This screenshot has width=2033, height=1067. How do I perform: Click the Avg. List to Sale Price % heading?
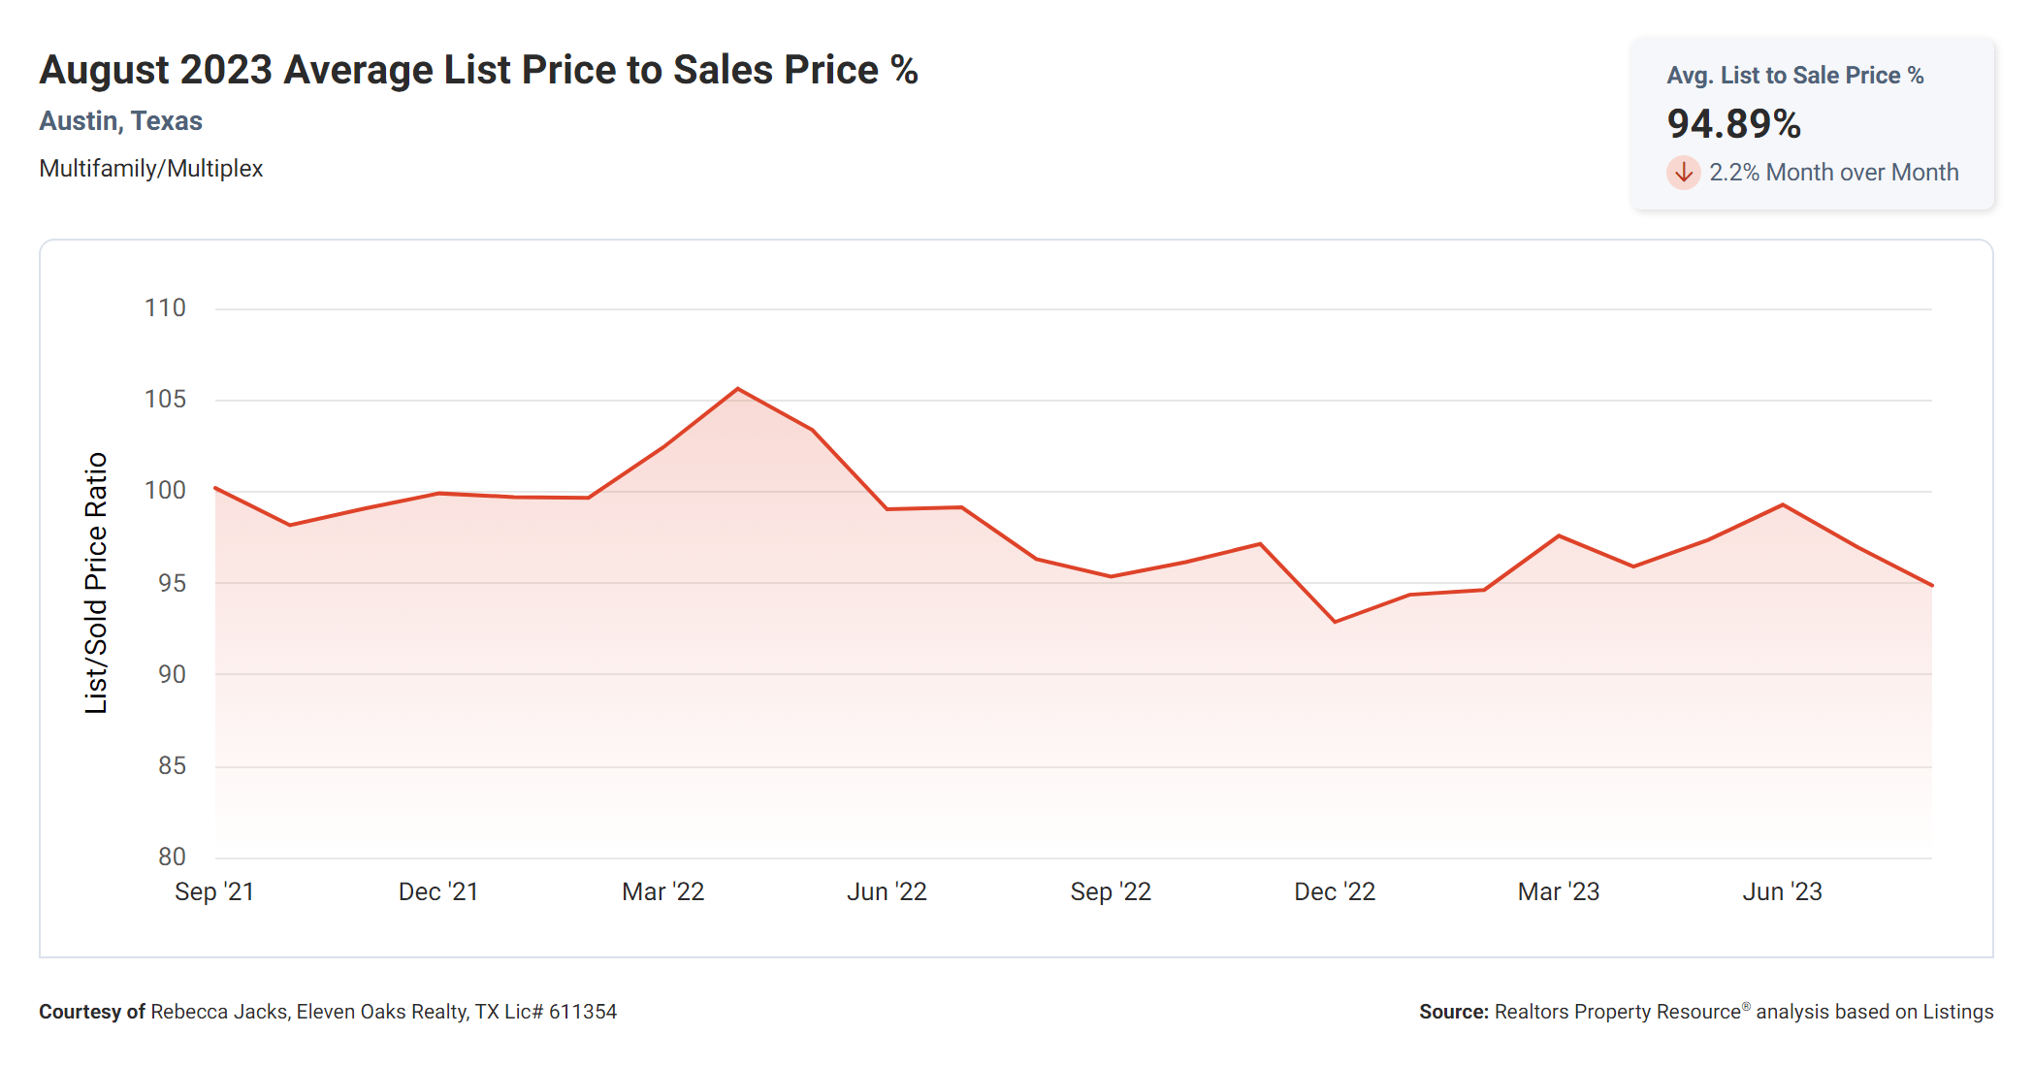click(x=1794, y=76)
